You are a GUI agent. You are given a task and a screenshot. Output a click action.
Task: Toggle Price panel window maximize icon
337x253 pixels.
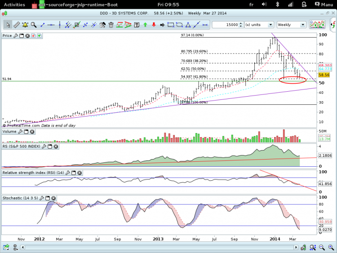(x=22, y=36)
